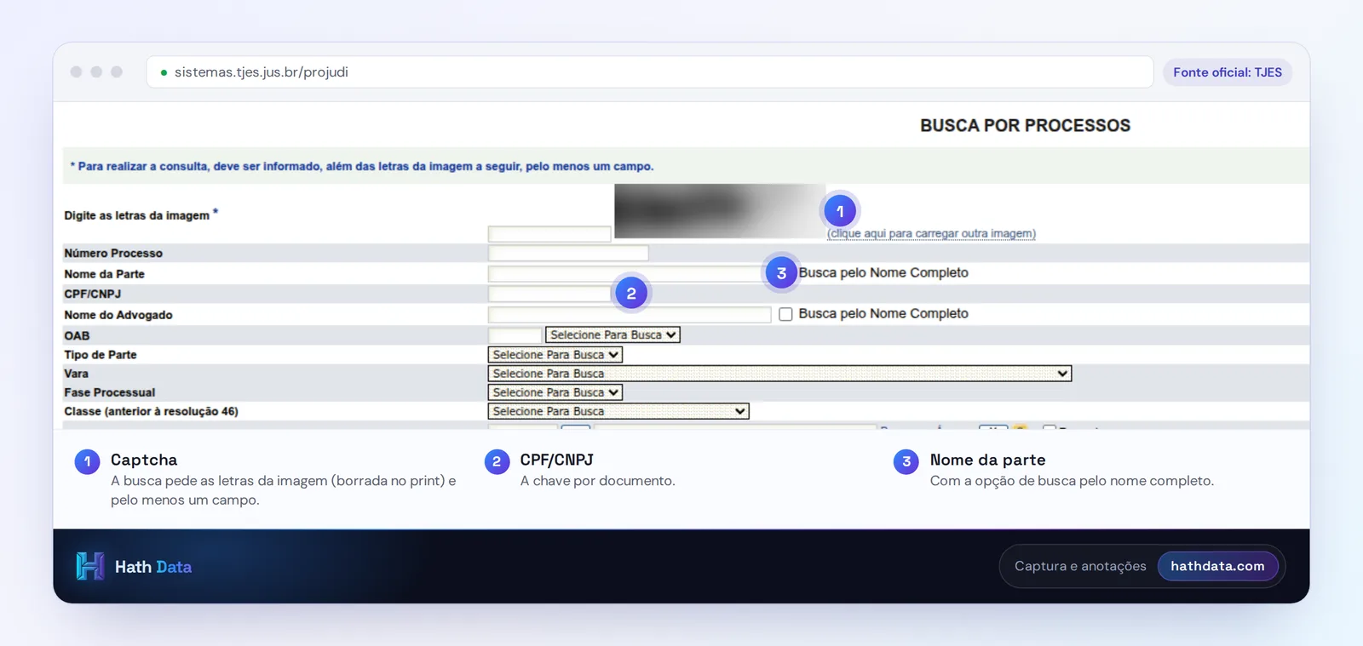This screenshot has width=1363, height=646.
Task: Open the Tipo de Parte dropdown
Action: click(555, 355)
